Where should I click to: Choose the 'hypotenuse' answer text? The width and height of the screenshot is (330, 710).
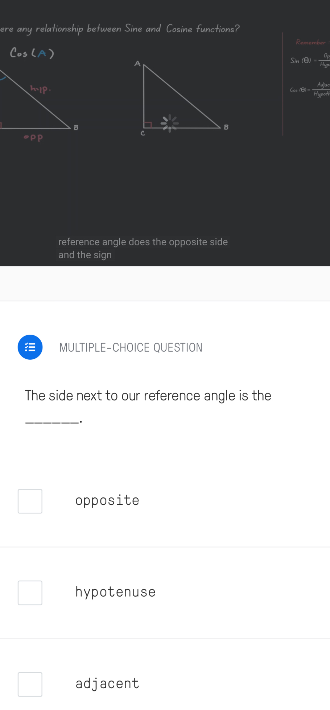point(115,592)
